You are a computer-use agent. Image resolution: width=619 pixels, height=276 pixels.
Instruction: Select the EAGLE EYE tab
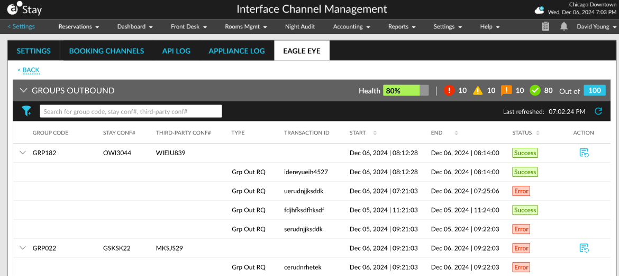click(x=302, y=51)
